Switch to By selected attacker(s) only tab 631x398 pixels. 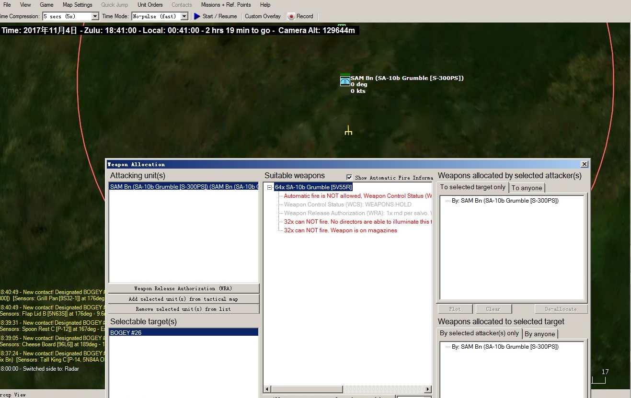pyautogui.click(x=479, y=333)
